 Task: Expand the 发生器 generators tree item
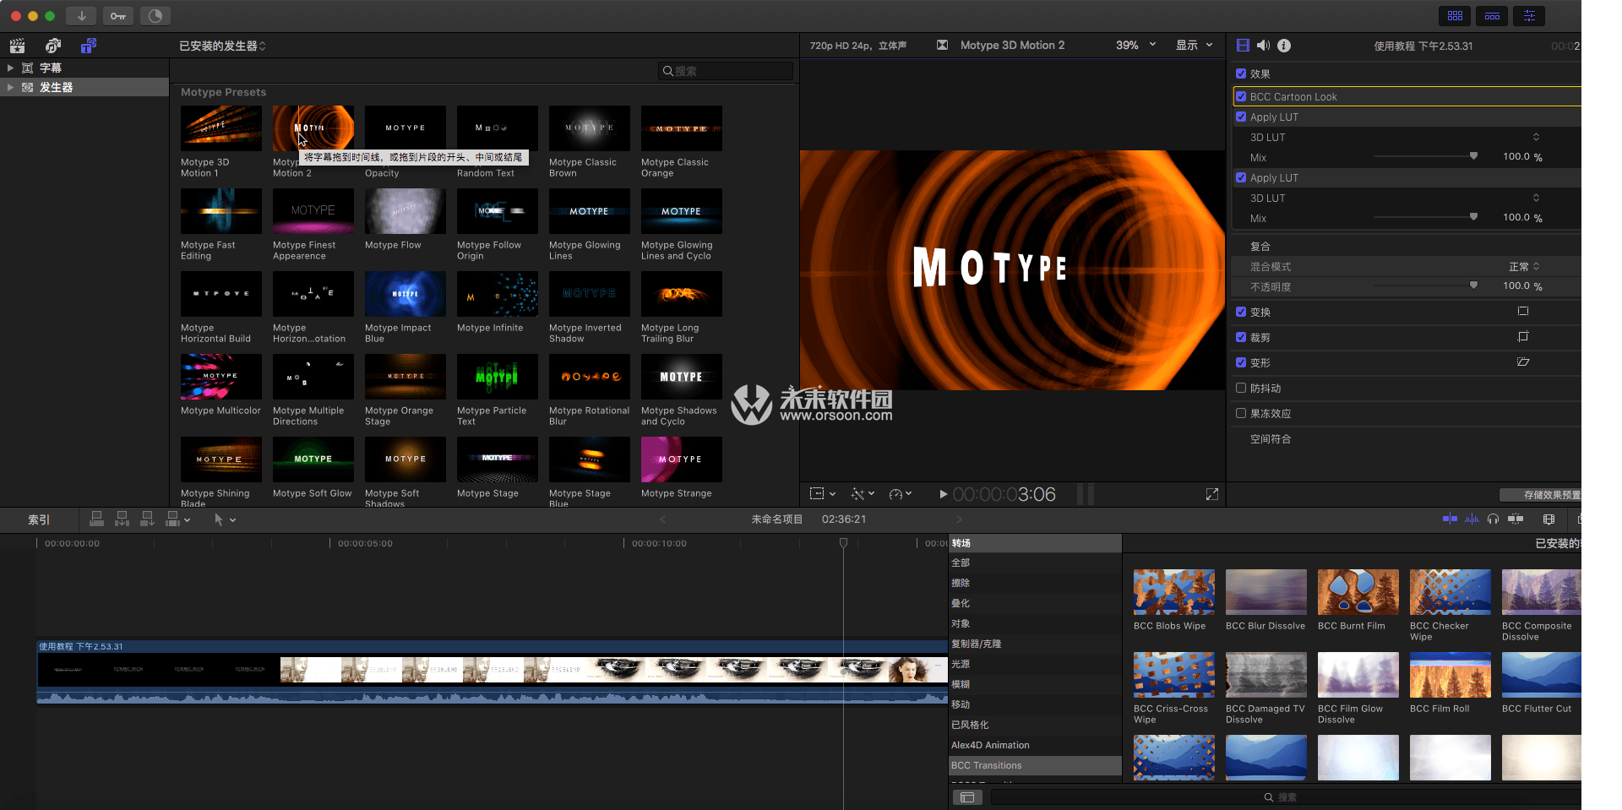click(10, 87)
